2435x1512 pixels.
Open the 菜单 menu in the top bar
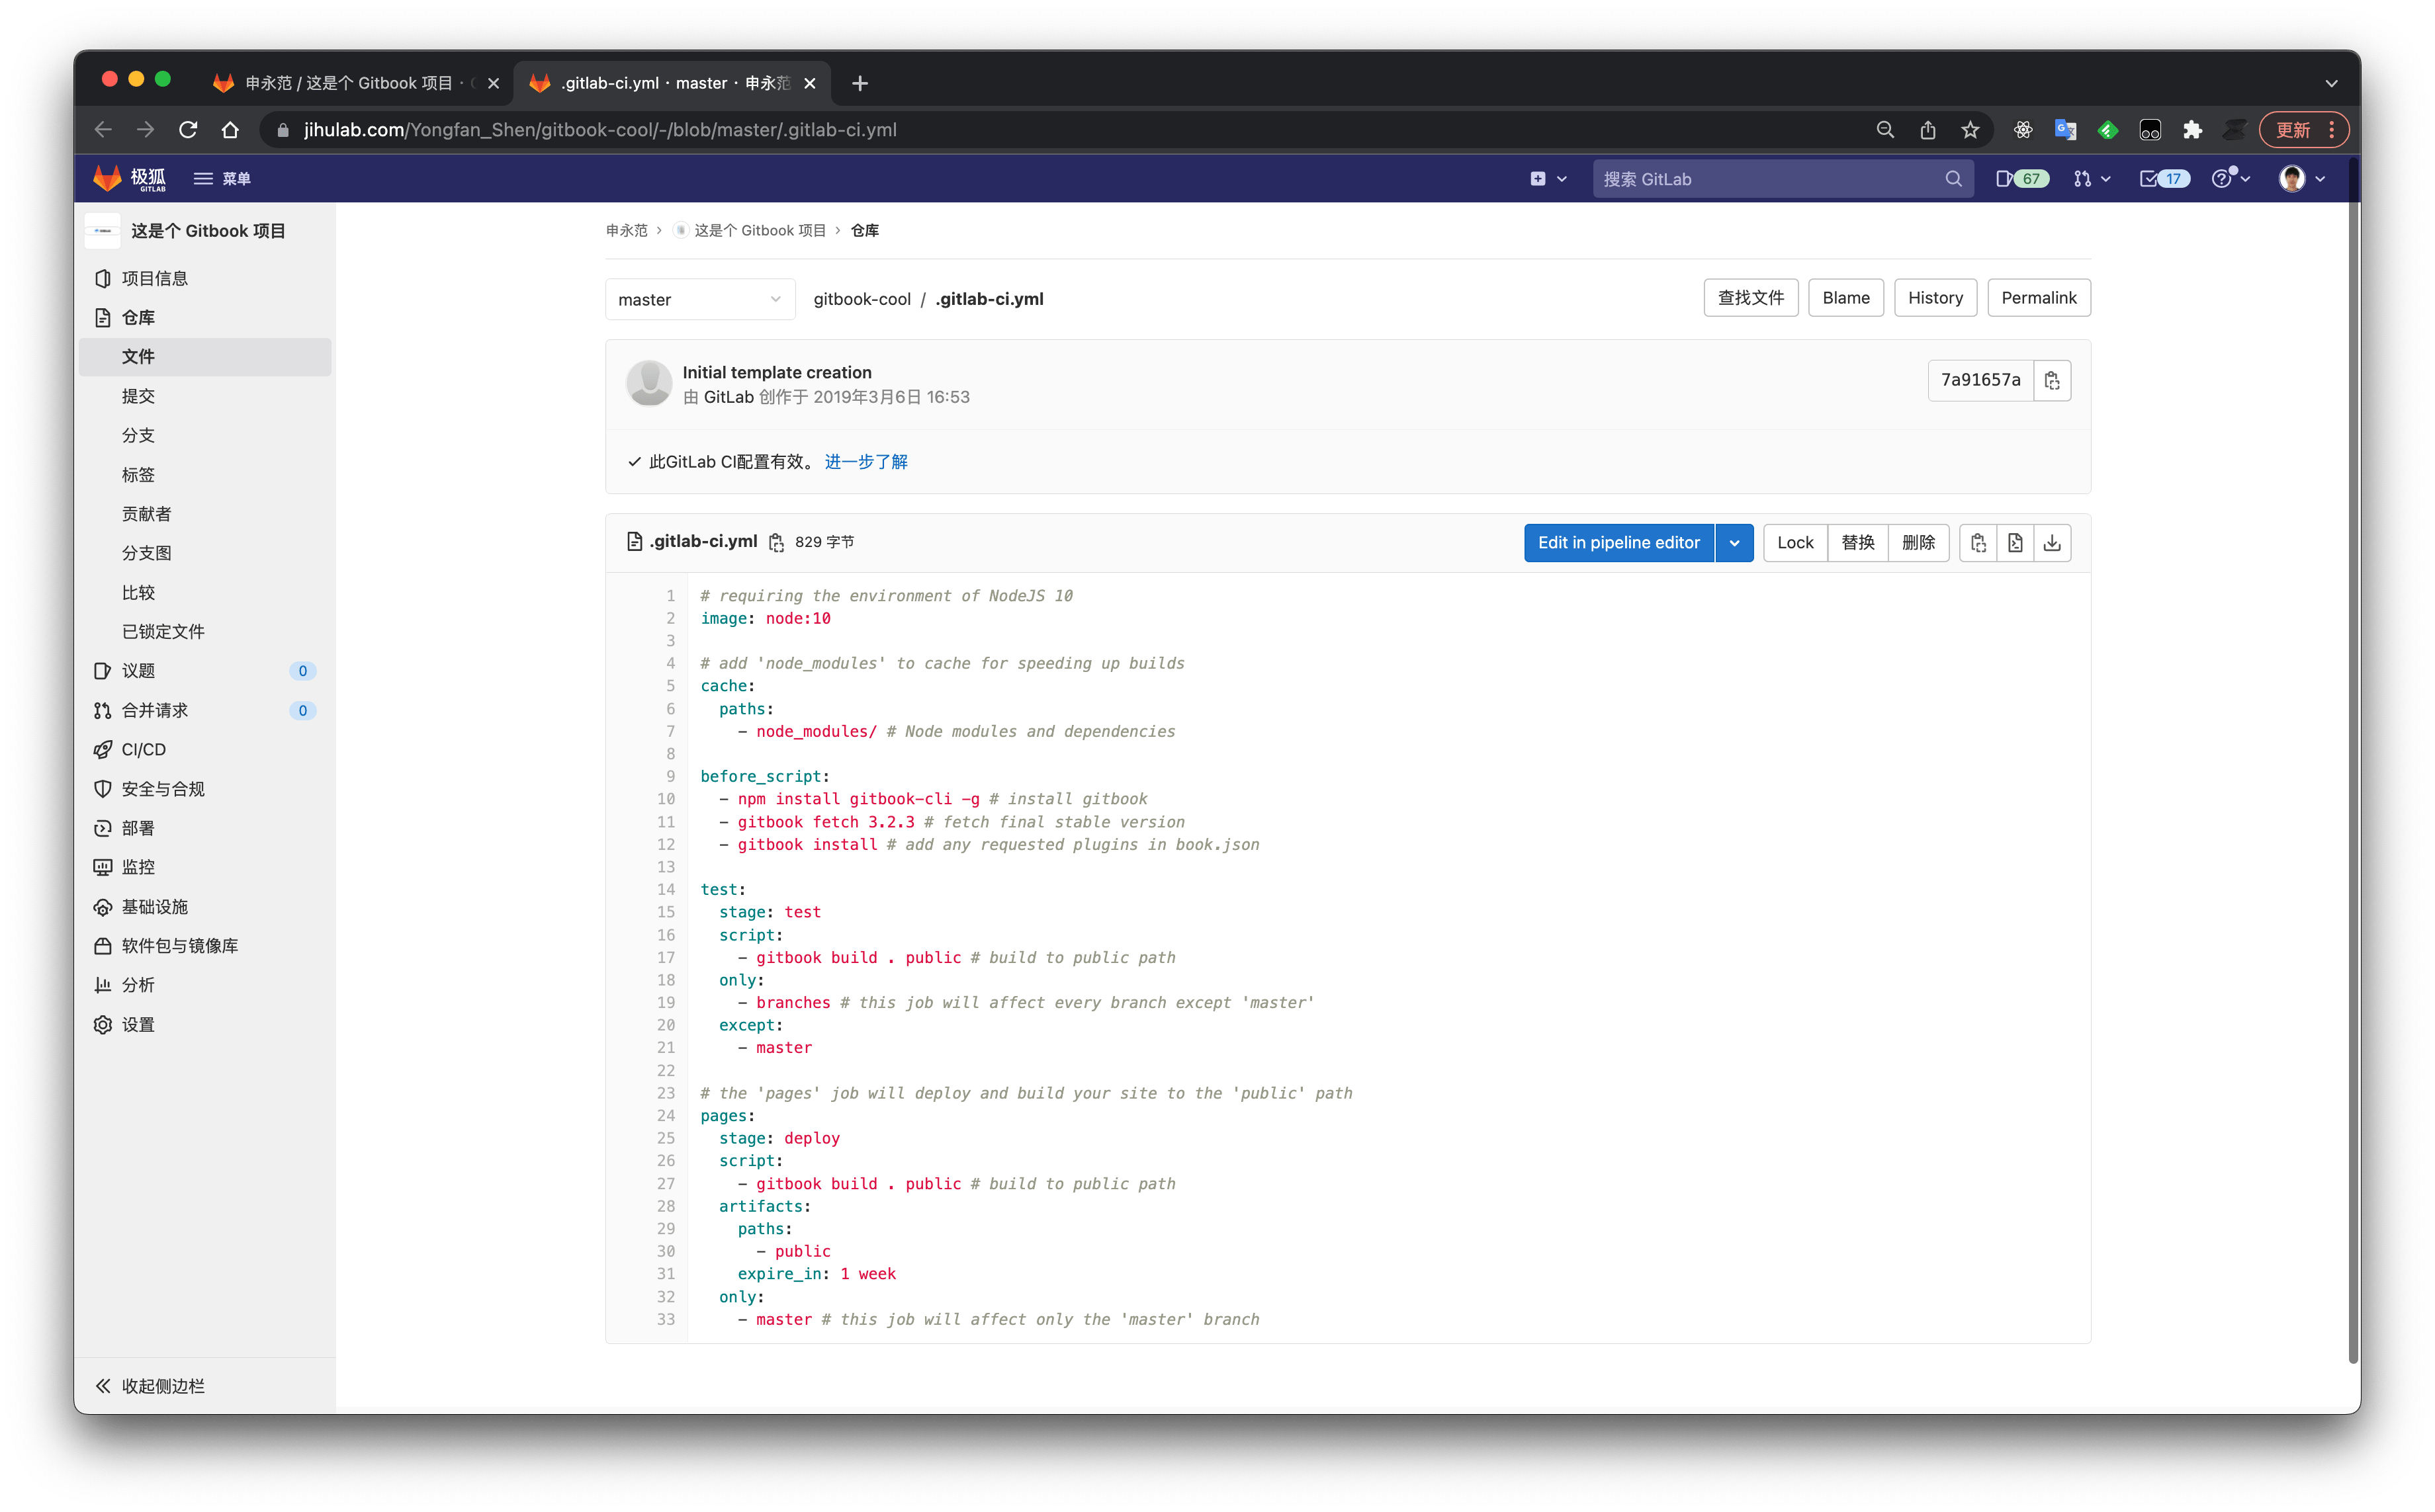pos(222,178)
